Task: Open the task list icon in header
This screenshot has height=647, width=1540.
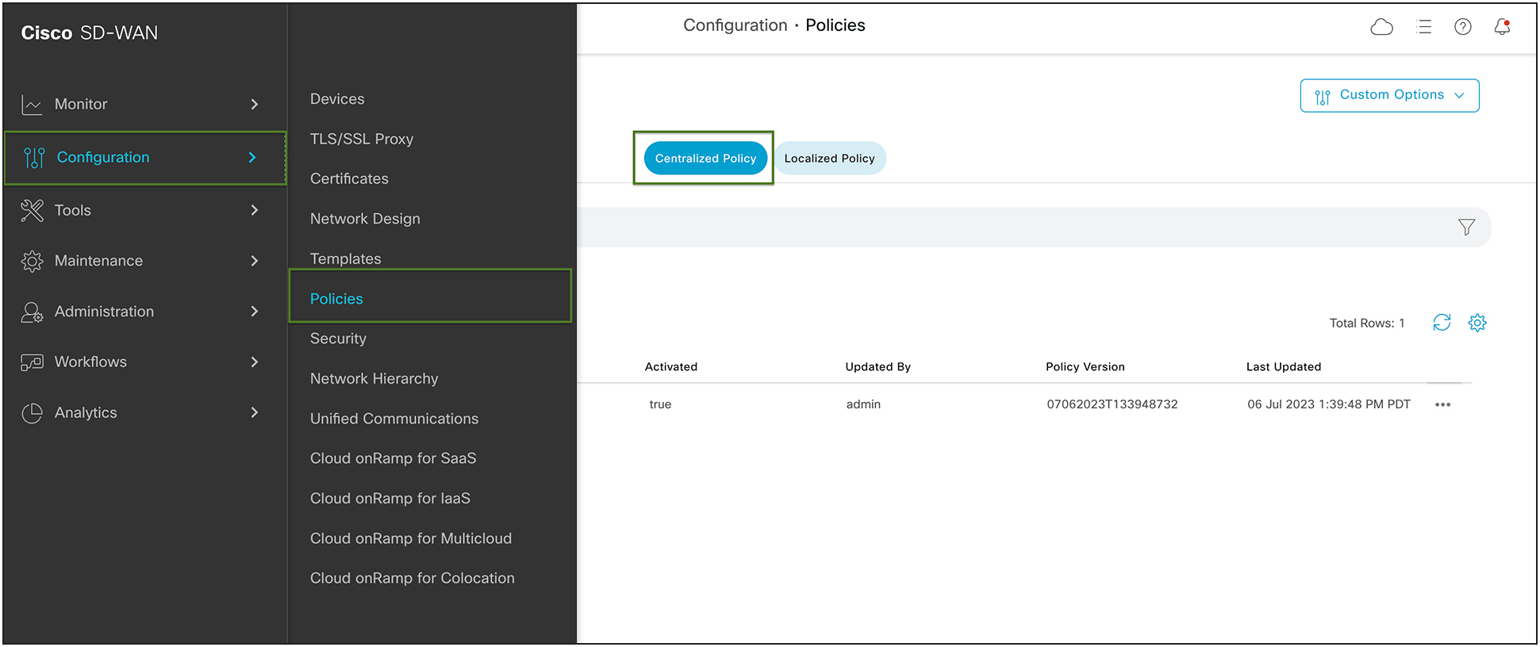Action: [1424, 27]
